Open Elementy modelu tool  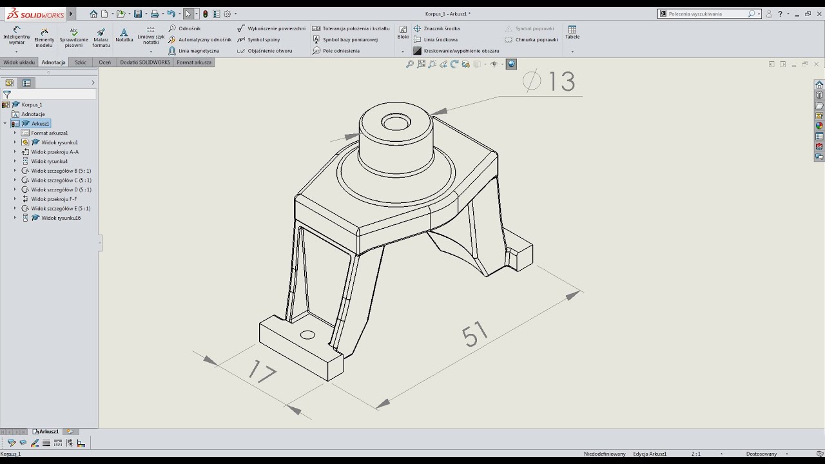(x=44, y=38)
